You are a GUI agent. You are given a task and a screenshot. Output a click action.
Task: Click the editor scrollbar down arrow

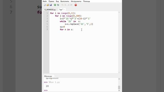click(119, 72)
